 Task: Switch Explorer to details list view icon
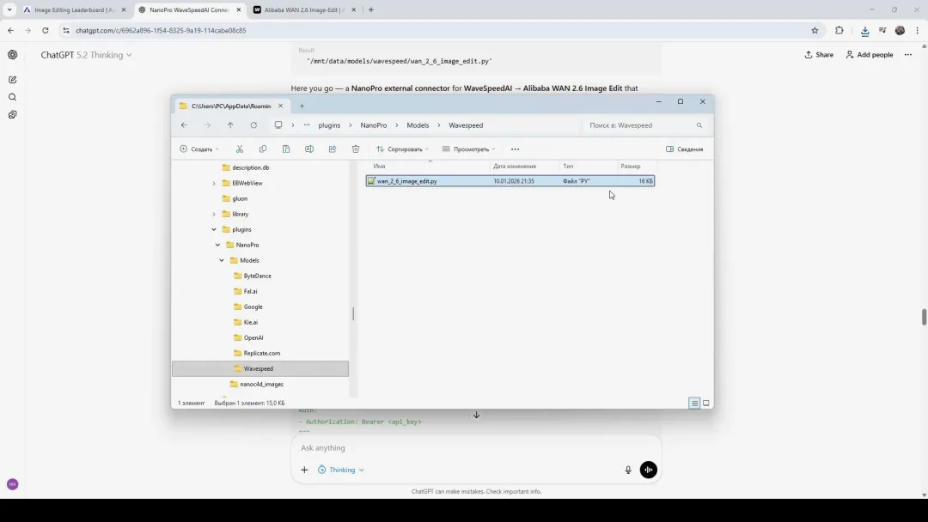point(694,404)
